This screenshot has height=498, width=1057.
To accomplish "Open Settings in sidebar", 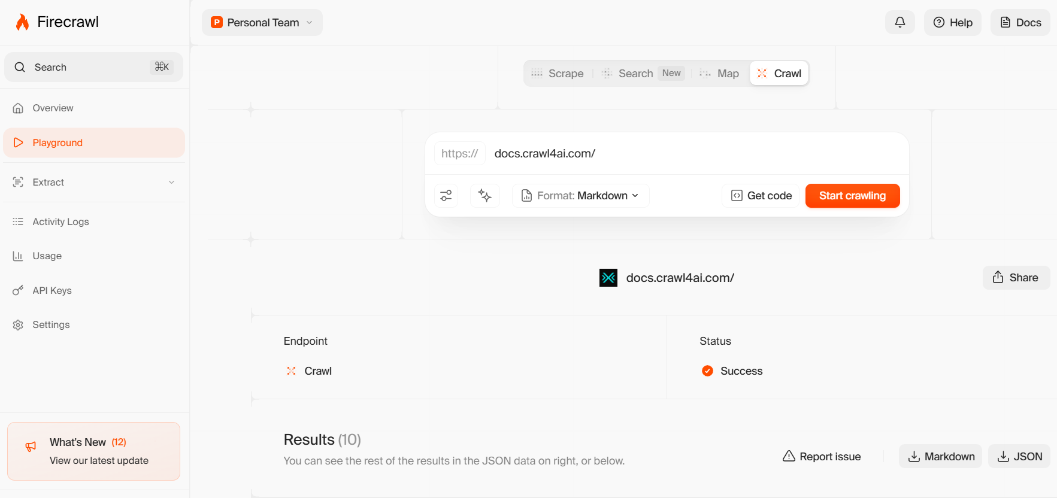I will (x=51, y=325).
